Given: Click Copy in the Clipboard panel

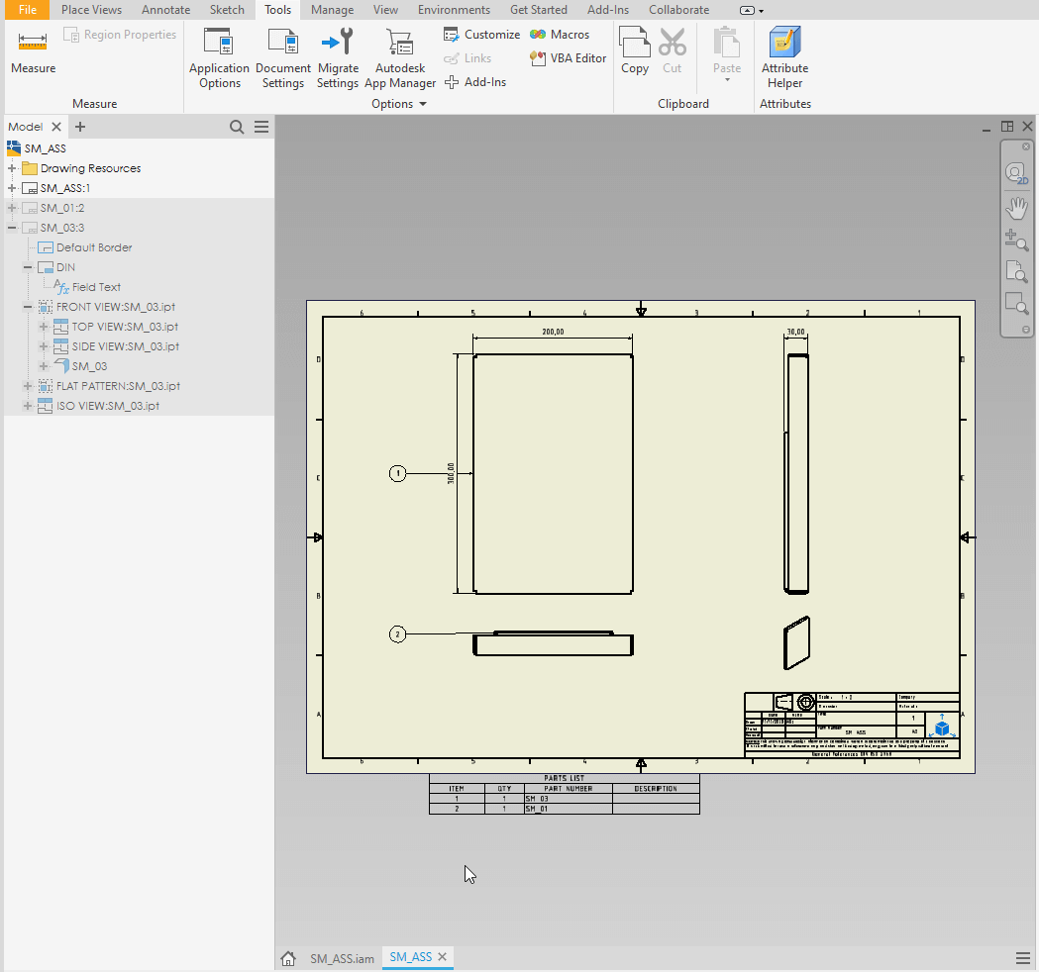Looking at the screenshot, I should [635, 51].
